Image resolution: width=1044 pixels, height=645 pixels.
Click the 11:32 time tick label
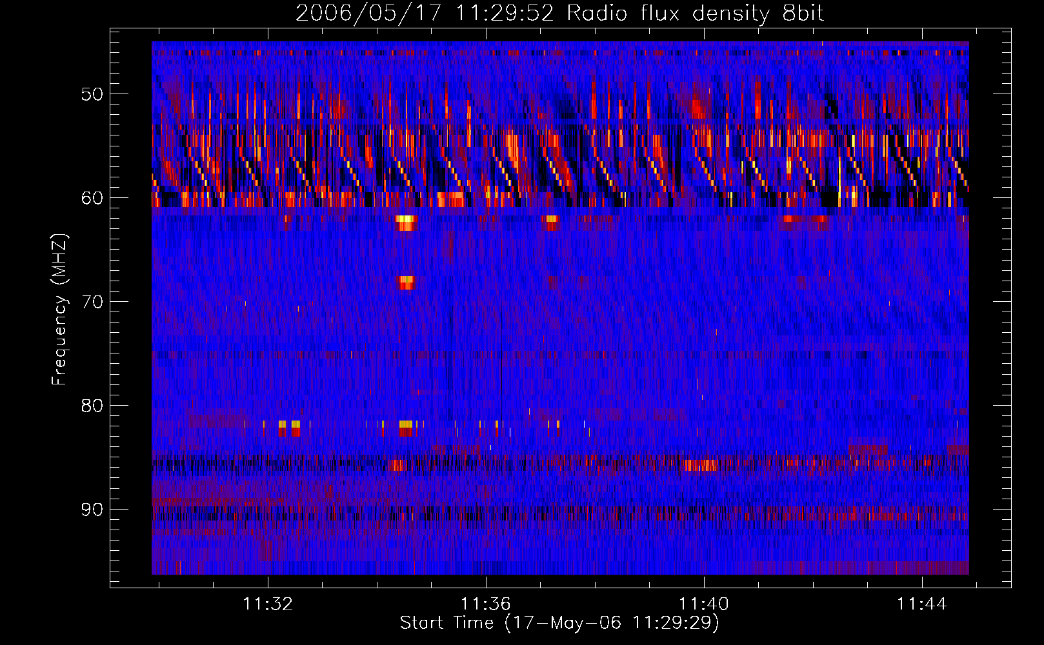tap(268, 604)
